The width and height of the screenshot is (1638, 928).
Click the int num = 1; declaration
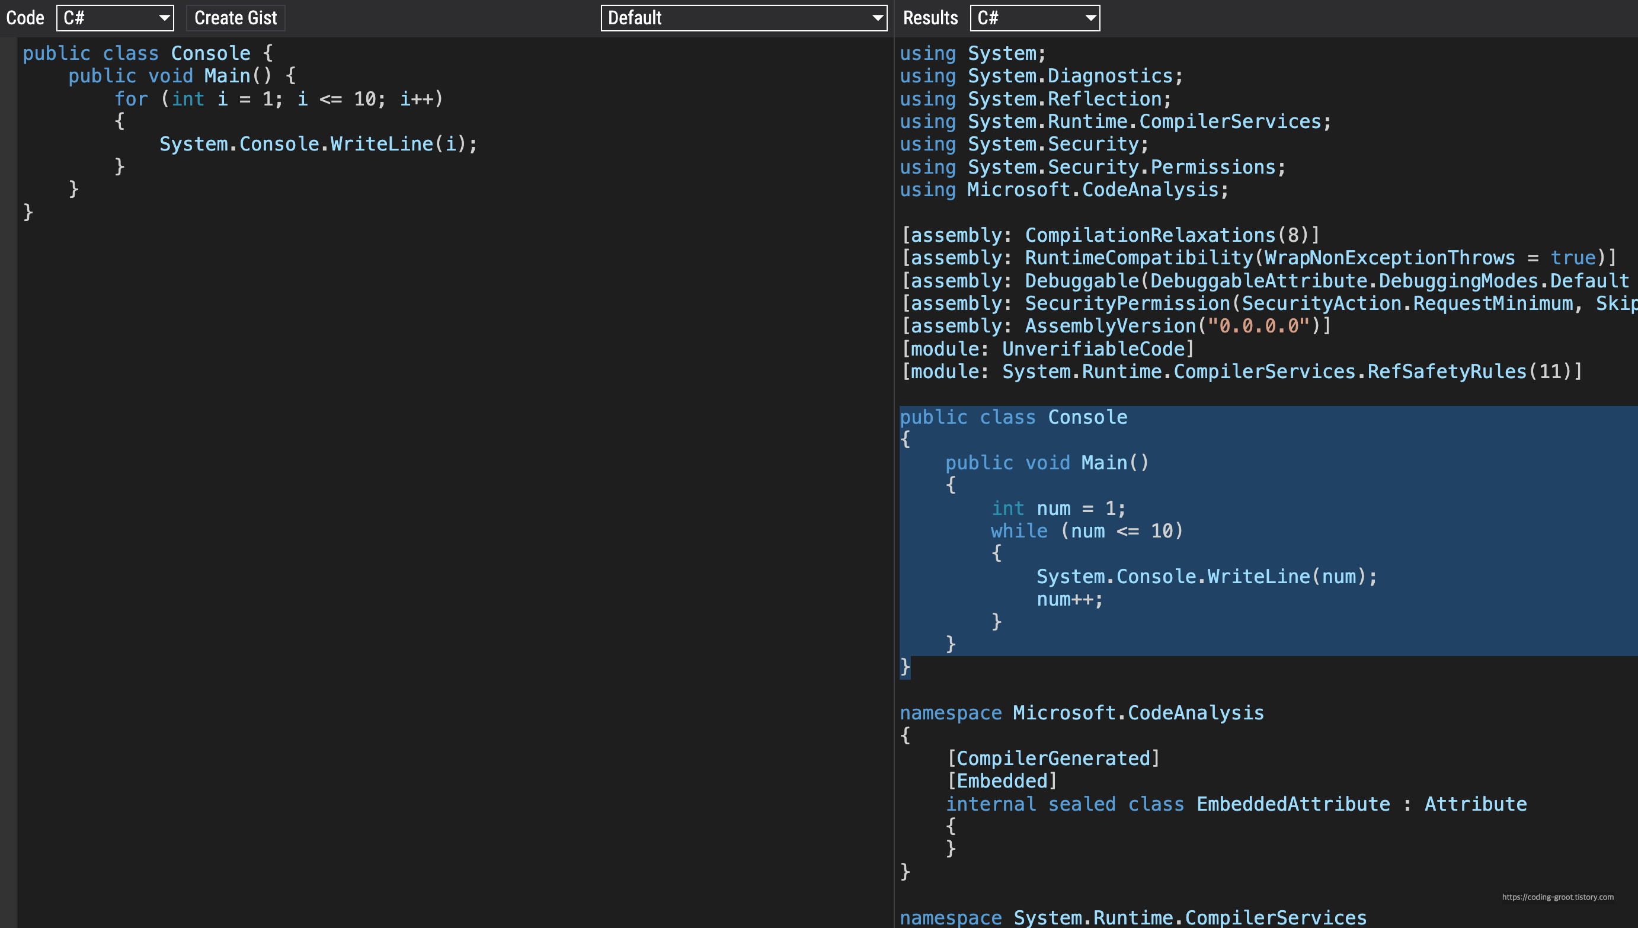[x=1058, y=508]
